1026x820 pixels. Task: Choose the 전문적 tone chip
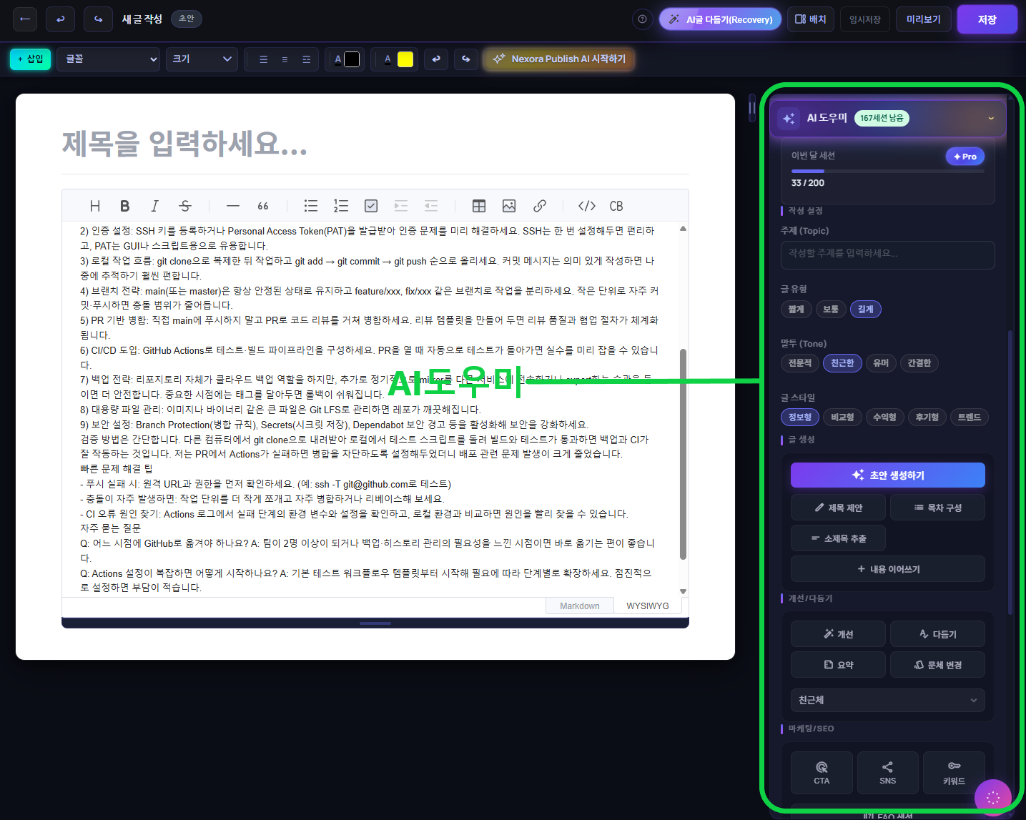pos(799,363)
